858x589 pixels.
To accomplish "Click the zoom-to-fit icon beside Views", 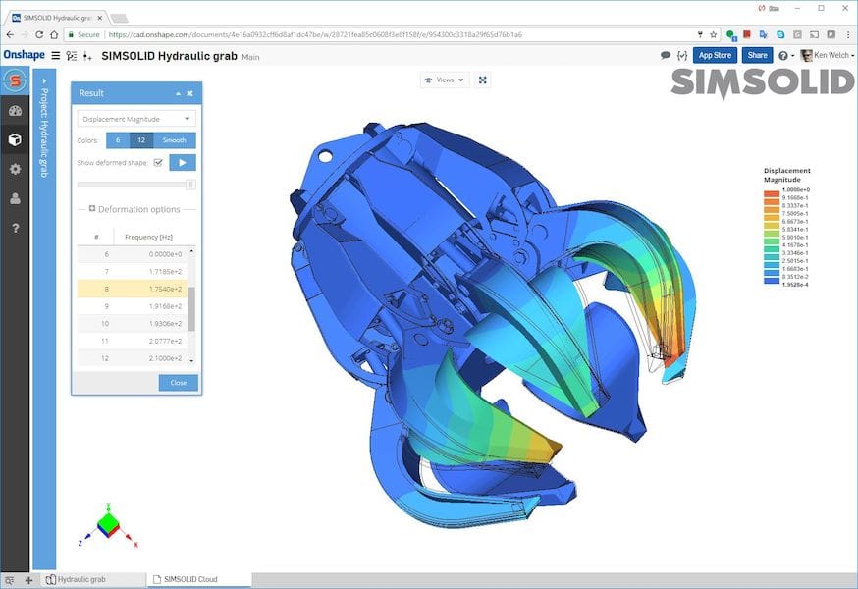I will (x=483, y=80).
